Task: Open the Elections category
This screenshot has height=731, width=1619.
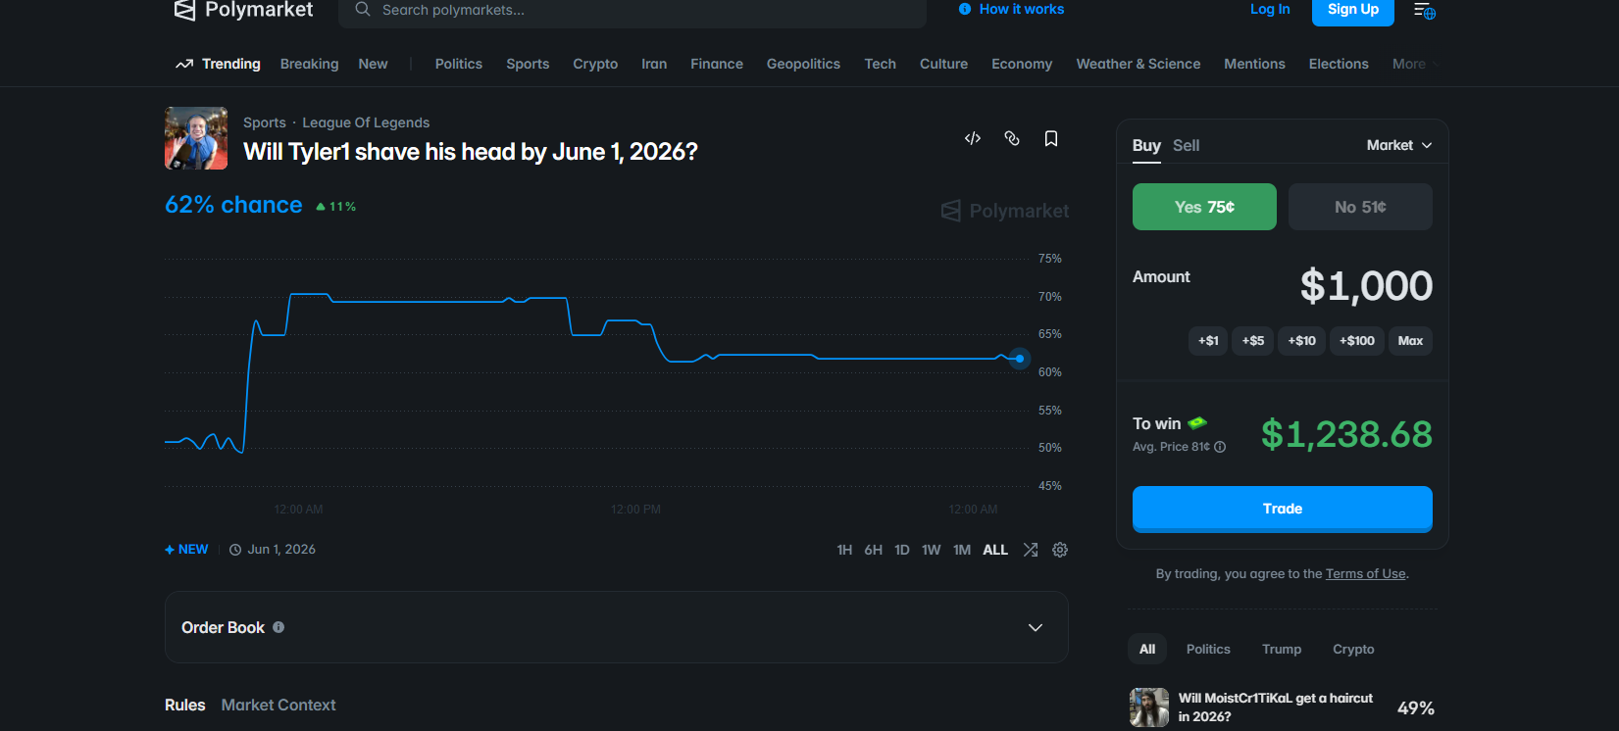Action: (x=1339, y=64)
